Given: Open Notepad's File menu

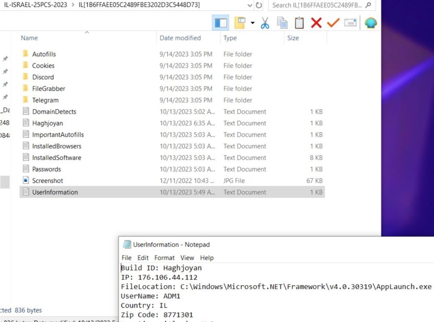Looking at the screenshot, I should (126, 258).
